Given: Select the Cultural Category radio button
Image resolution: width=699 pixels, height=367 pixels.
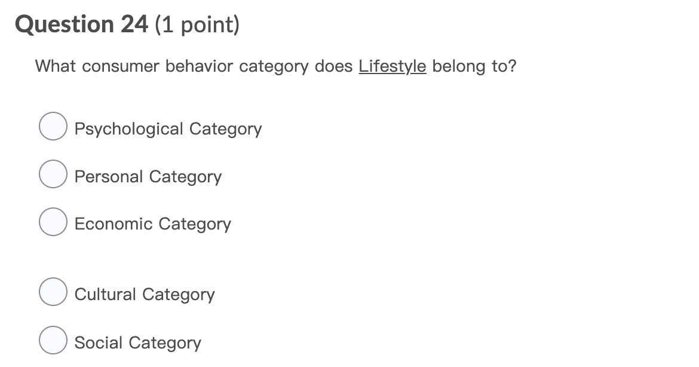Looking at the screenshot, I should point(53,292).
